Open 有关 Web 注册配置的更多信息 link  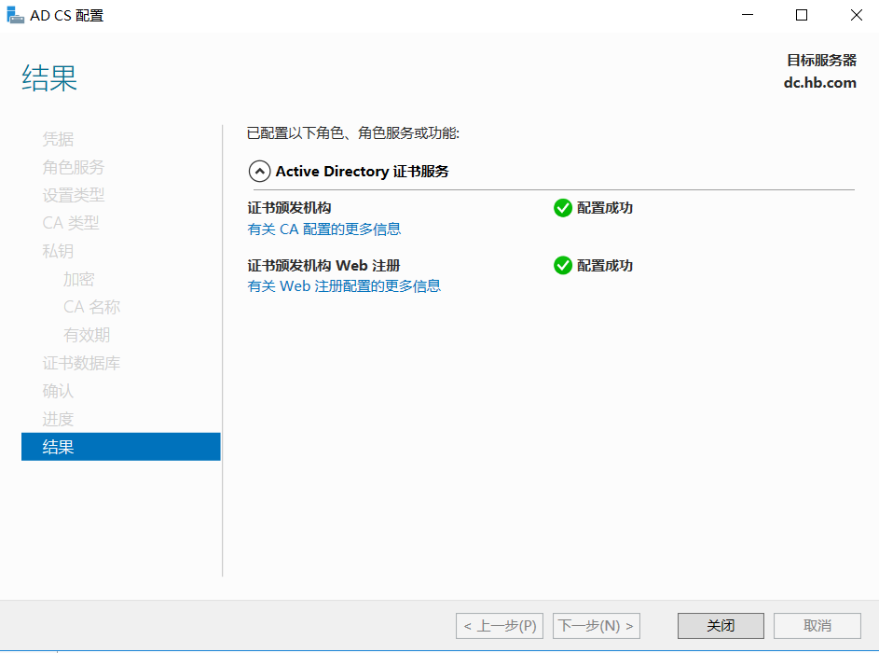344,286
